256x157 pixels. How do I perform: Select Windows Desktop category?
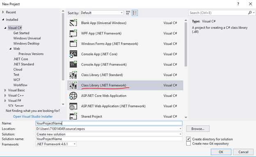26,43
